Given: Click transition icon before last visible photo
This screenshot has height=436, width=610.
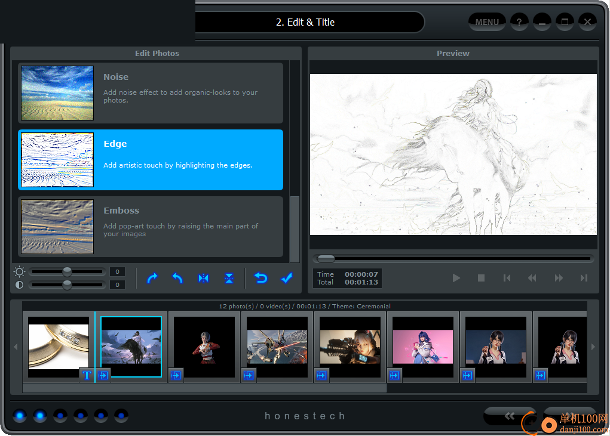Looking at the screenshot, I should pos(540,375).
